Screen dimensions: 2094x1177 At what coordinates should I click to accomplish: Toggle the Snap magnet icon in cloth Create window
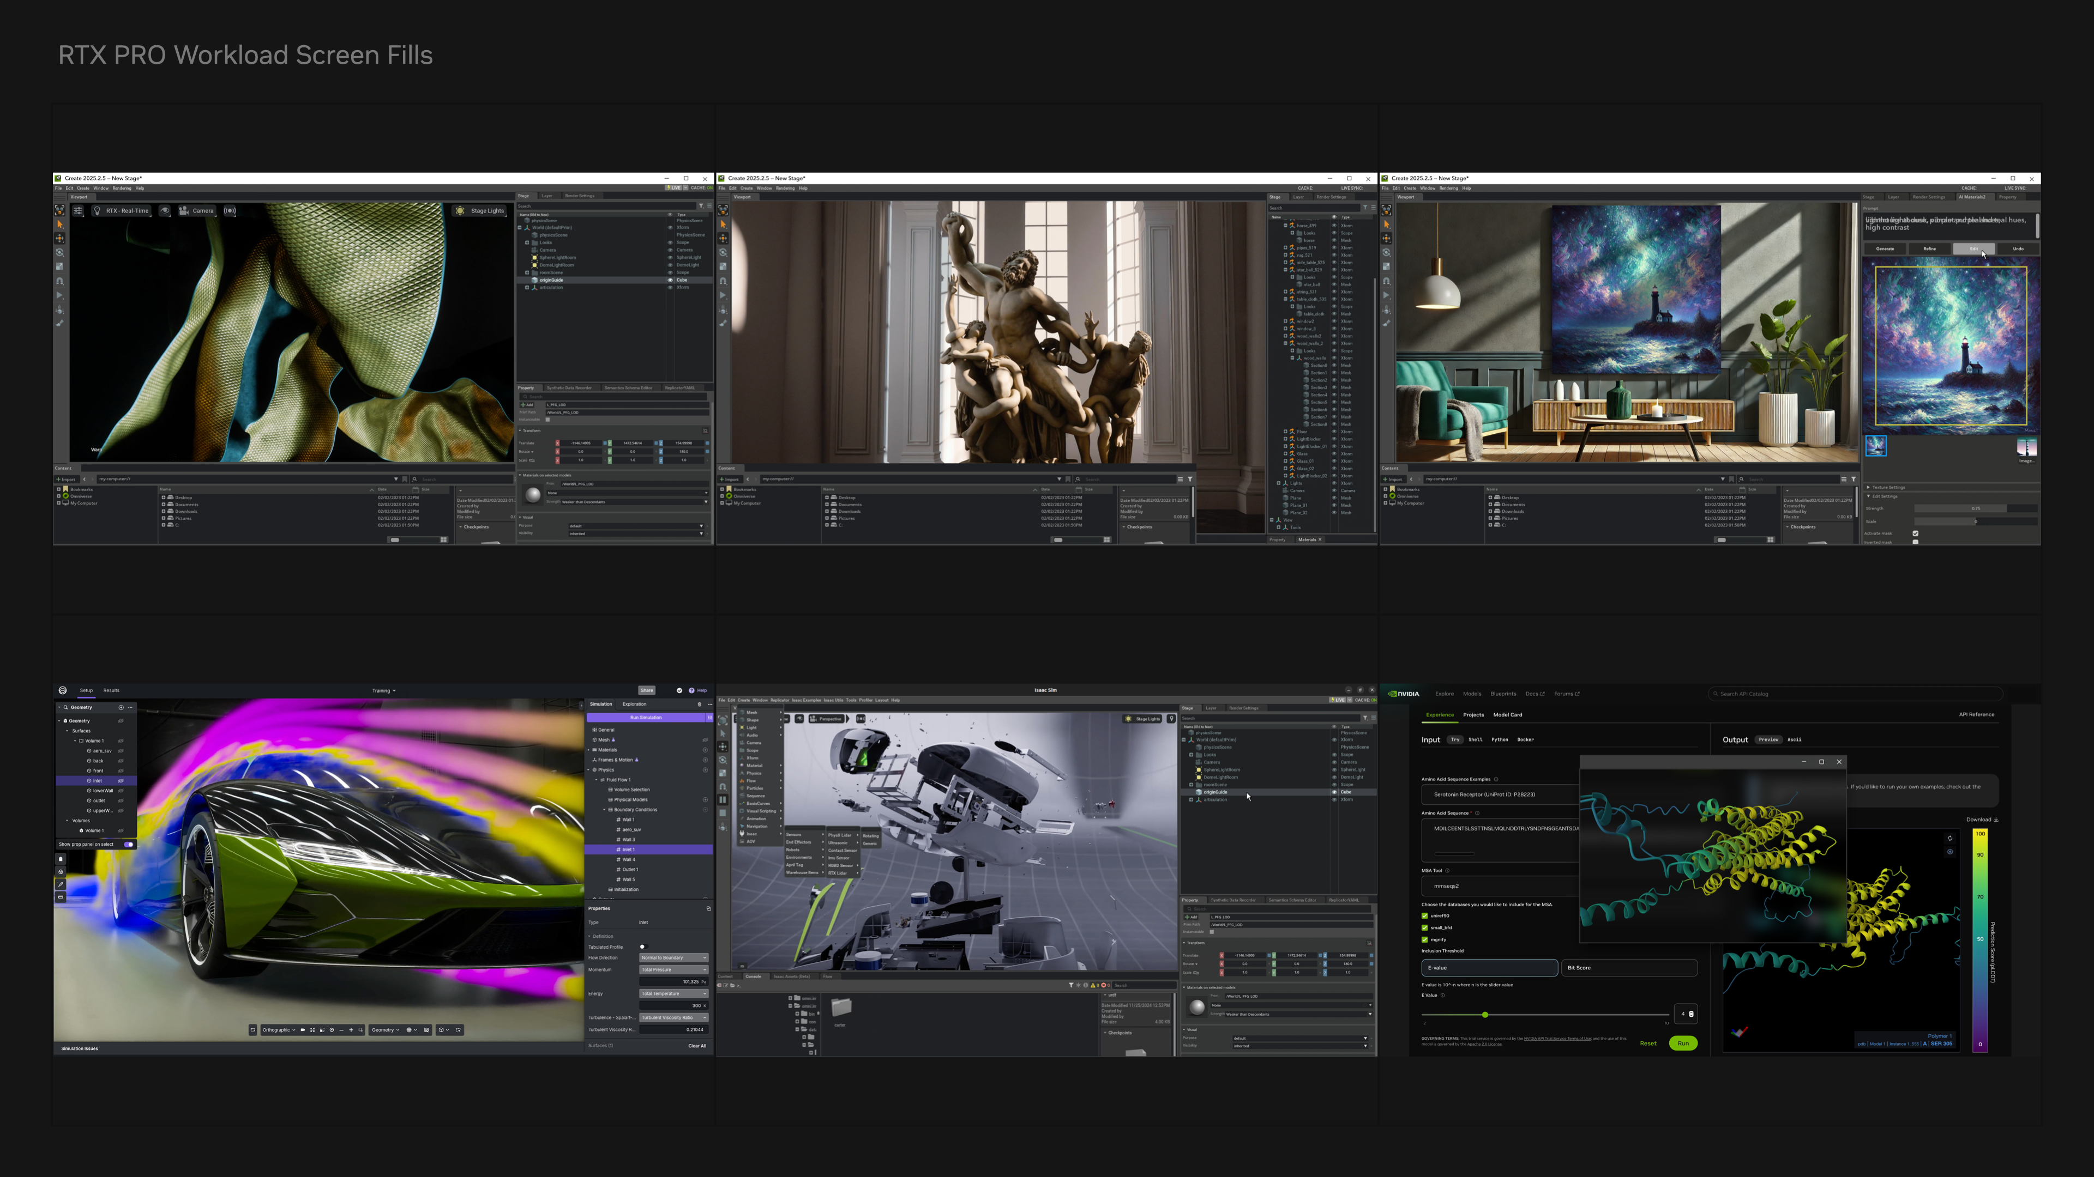(x=59, y=281)
